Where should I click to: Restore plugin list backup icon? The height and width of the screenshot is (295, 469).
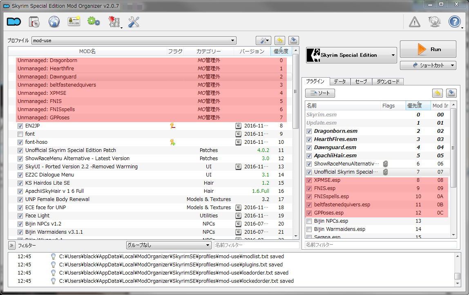click(437, 93)
